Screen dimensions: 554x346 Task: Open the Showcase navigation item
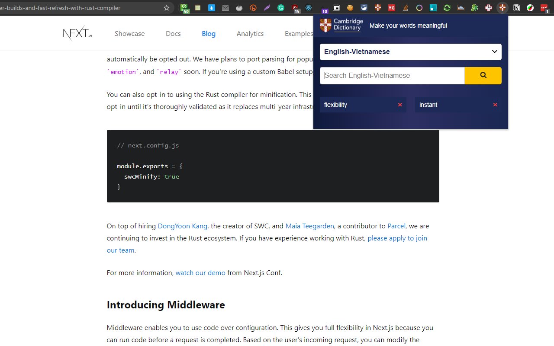point(129,34)
